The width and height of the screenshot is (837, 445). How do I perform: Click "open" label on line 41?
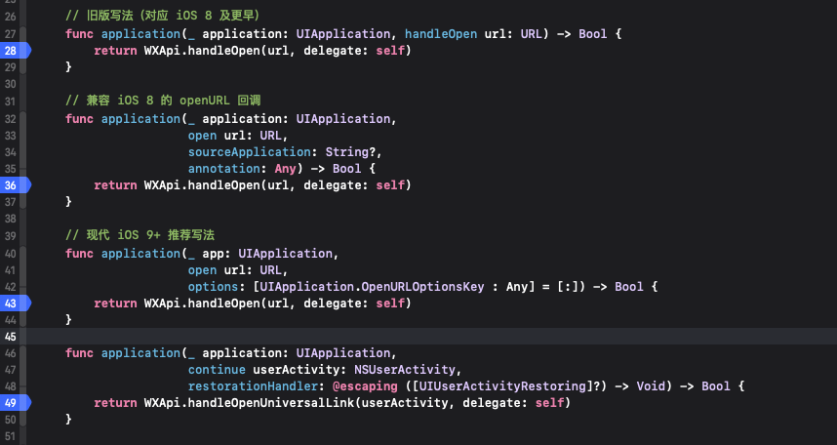(x=202, y=270)
